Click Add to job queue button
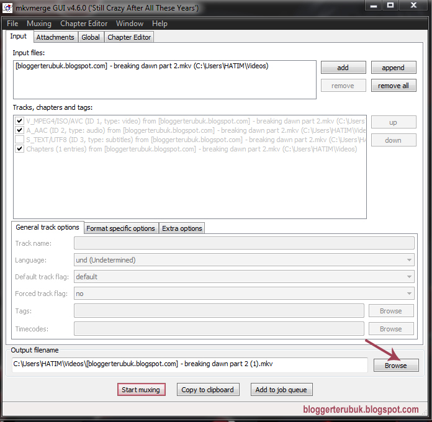 [281, 390]
